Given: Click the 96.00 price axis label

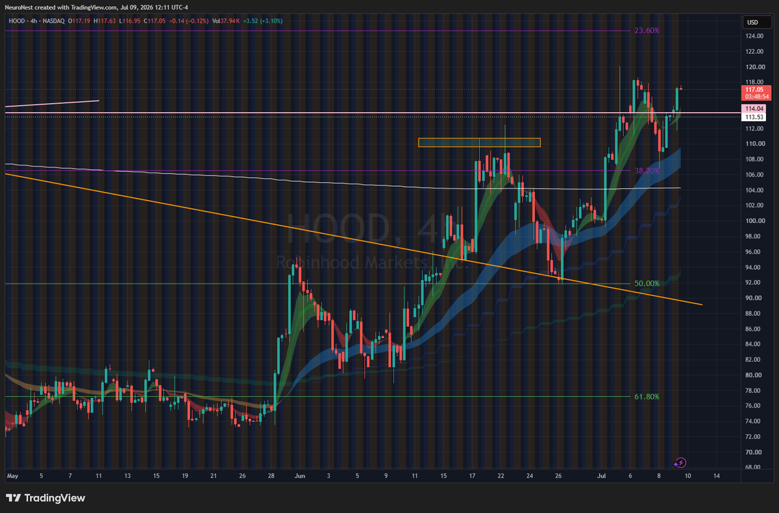Looking at the screenshot, I should point(754,252).
